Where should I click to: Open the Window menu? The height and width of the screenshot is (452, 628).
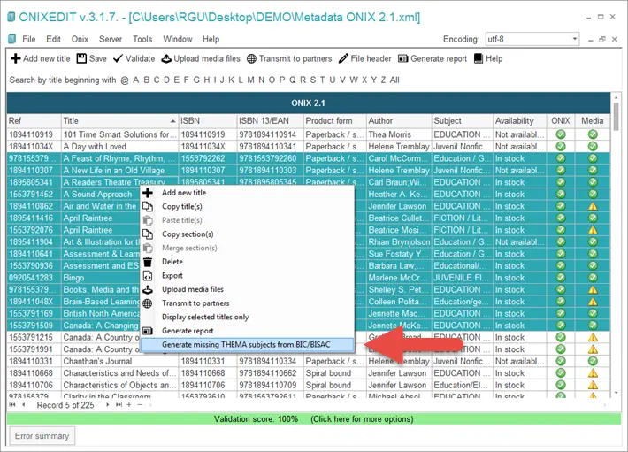(x=178, y=39)
